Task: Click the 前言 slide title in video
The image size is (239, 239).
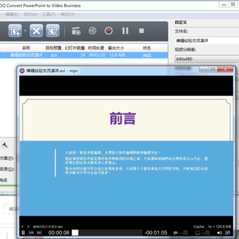Action: click(123, 118)
